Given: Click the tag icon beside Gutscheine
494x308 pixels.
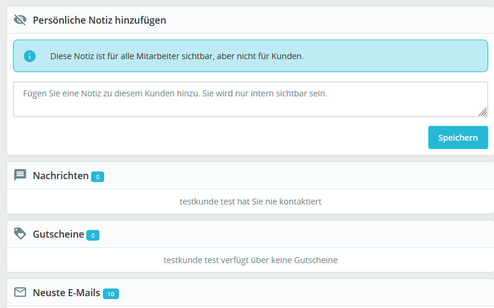Looking at the screenshot, I should point(20,234).
